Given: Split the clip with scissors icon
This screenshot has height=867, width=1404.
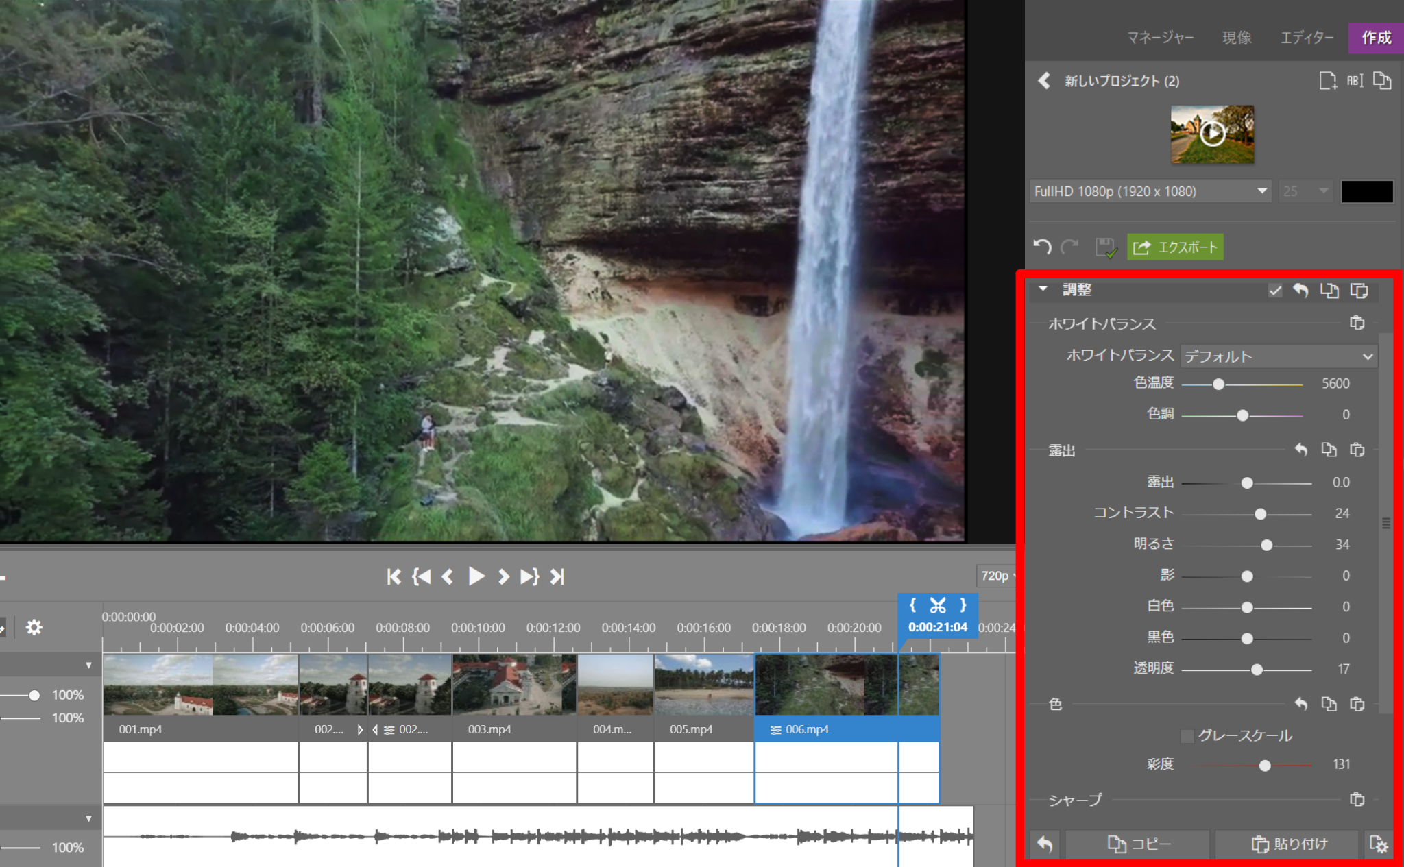Looking at the screenshot, I should coord(937,605).
